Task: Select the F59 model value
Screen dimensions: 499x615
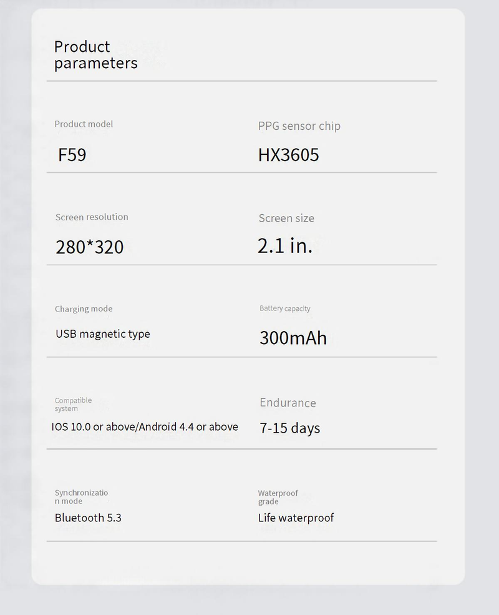Action: click(x=72, y=154)
